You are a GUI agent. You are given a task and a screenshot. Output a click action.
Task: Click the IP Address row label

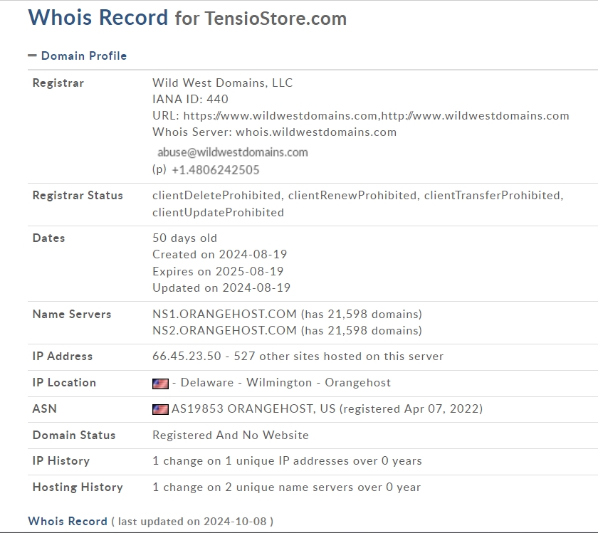[63, 356]
